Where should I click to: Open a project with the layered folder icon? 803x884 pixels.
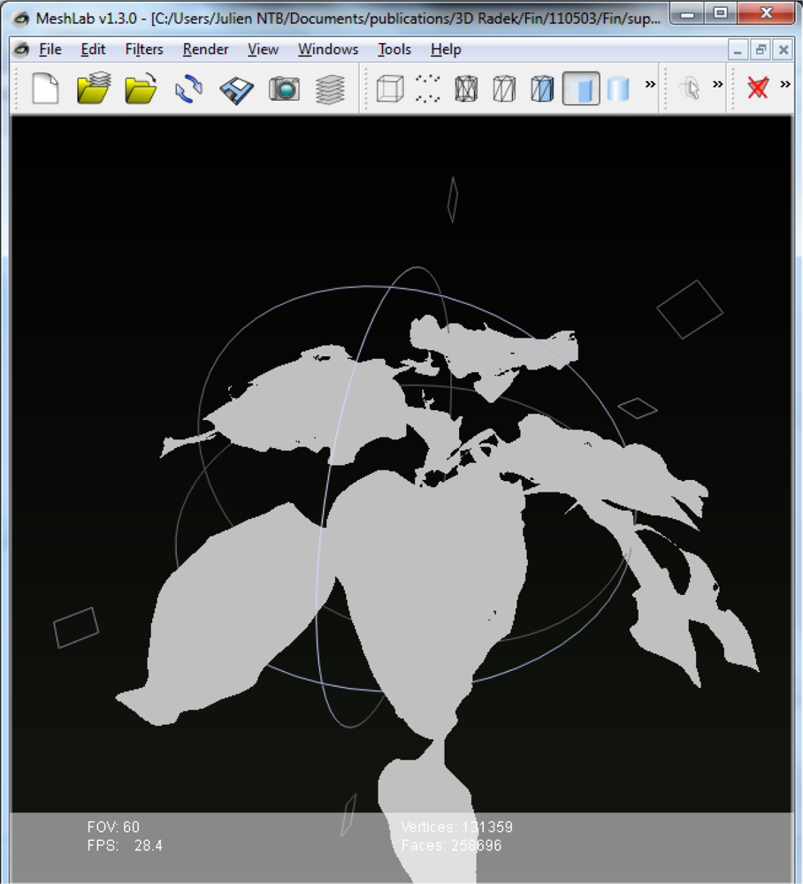(93, 88)
